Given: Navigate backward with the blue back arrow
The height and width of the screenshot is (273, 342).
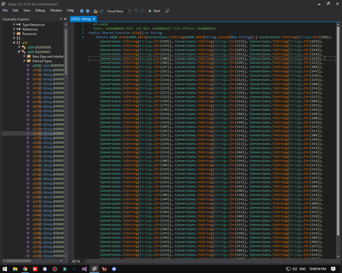Looking at the screenshot, I should click(82, 11).
